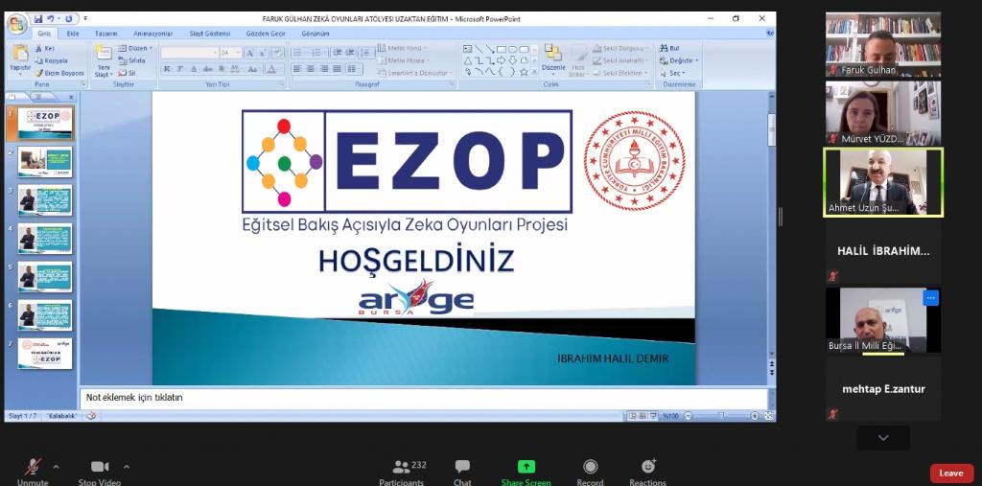Toggle bold (K) formatting

click(x=167, y=69)
